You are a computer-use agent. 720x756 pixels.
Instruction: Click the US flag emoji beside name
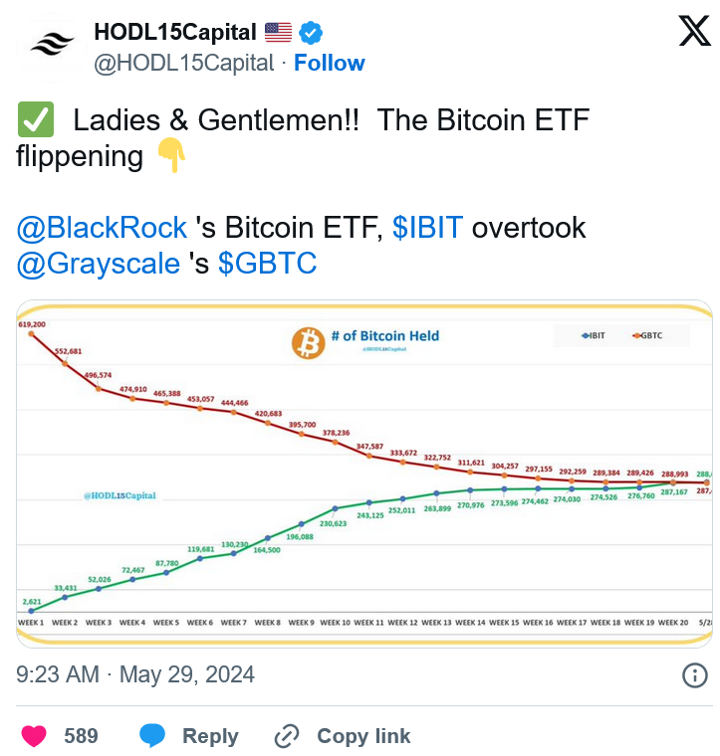pos(279,32)
